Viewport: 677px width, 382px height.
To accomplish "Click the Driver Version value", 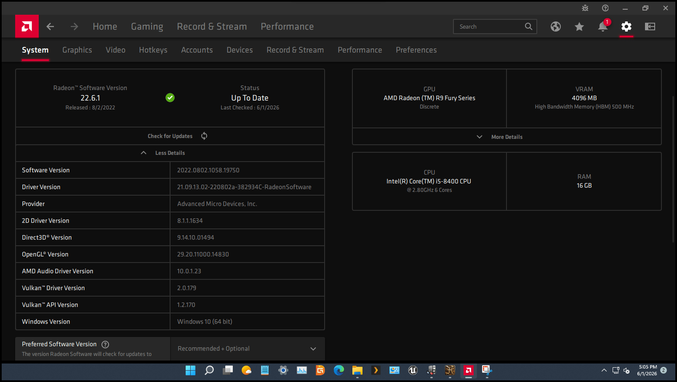I will point(244,187).
